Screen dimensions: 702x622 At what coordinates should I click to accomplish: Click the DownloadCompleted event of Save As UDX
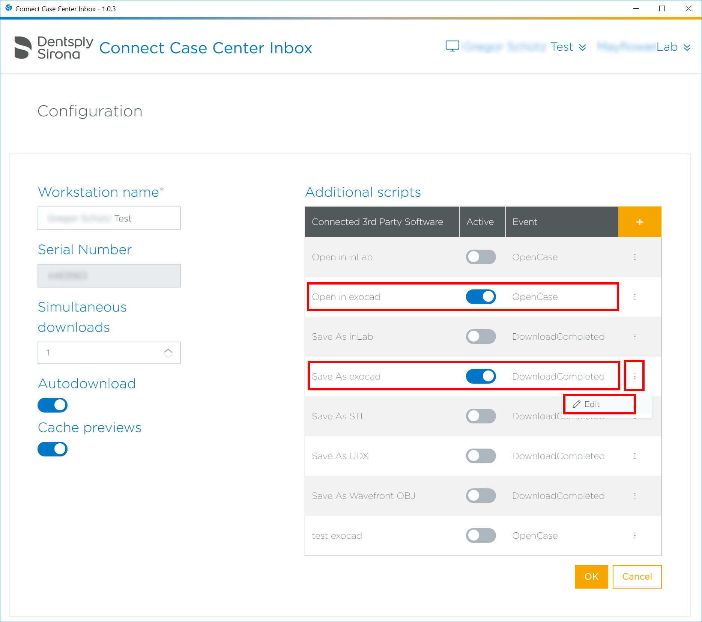pyautogui.click(x=558, y=456)
